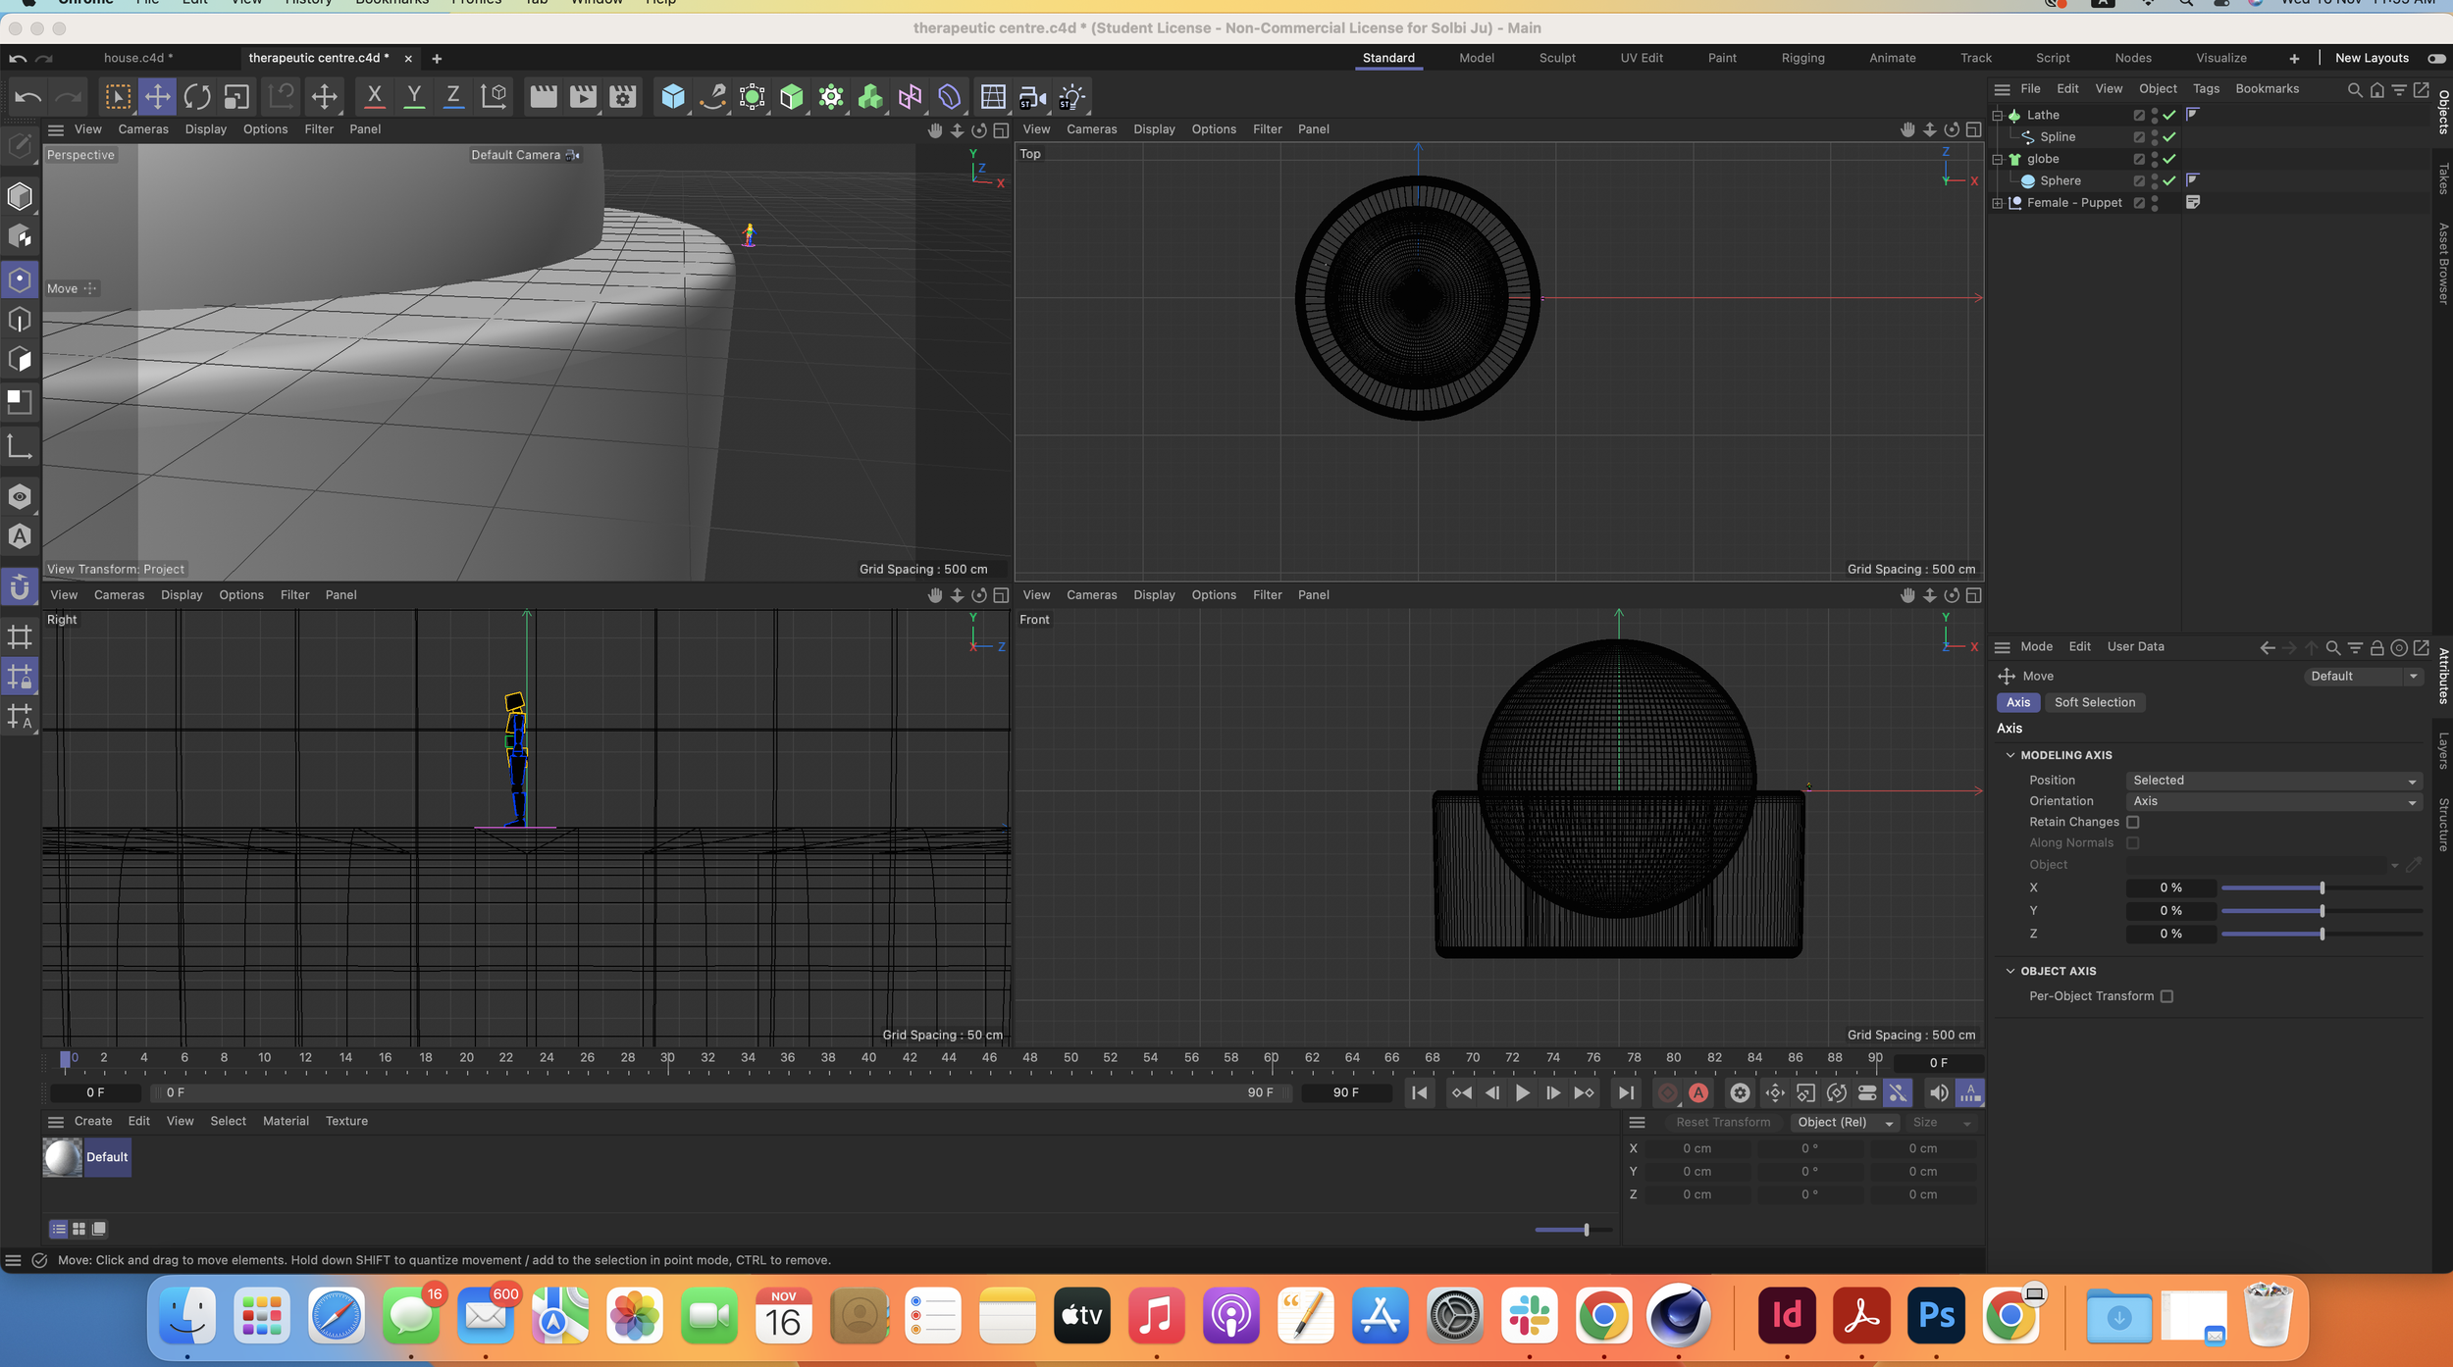Adjust modeling axis X percent slider
The height and width of the screenshot is (1367, 2453).
click(2321, 888)
